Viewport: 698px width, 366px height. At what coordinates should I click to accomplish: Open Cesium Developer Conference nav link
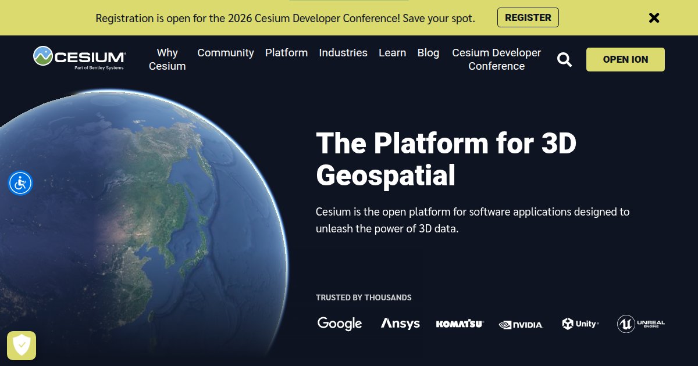(497, 59)
